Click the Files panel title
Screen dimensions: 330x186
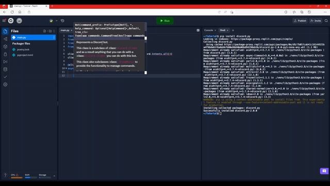point(15,31)
